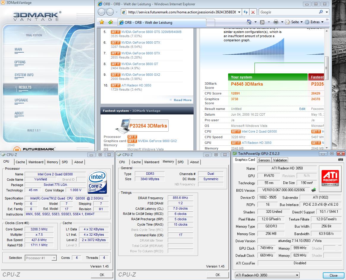Click the NVIDIA GeForce 9800 GX2 link in ranking list

(141, 74)
